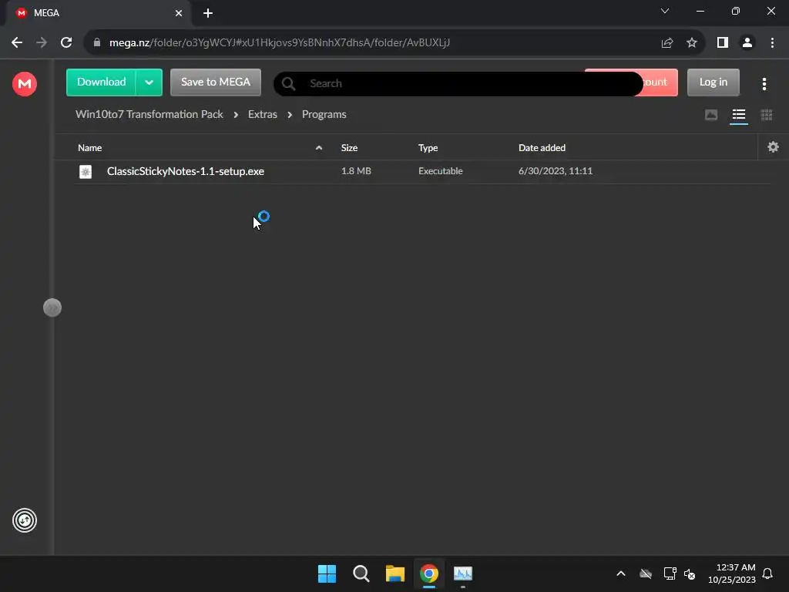The image size is (789, 592).
Task: Open Chrome profile icon
Action: [x=747, y=43]
